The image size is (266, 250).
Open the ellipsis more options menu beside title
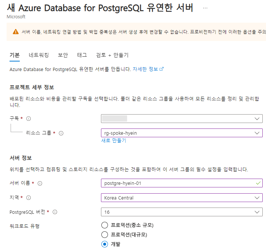[x=205, y=8]
